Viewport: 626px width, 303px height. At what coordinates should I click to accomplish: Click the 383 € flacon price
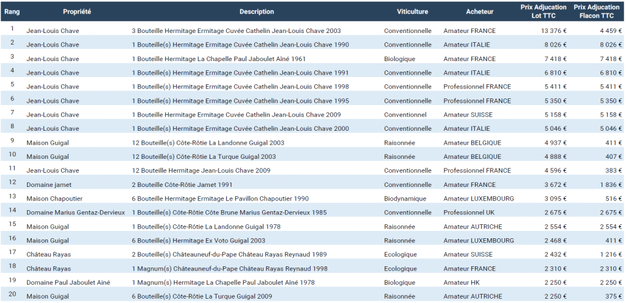(613, 170)
